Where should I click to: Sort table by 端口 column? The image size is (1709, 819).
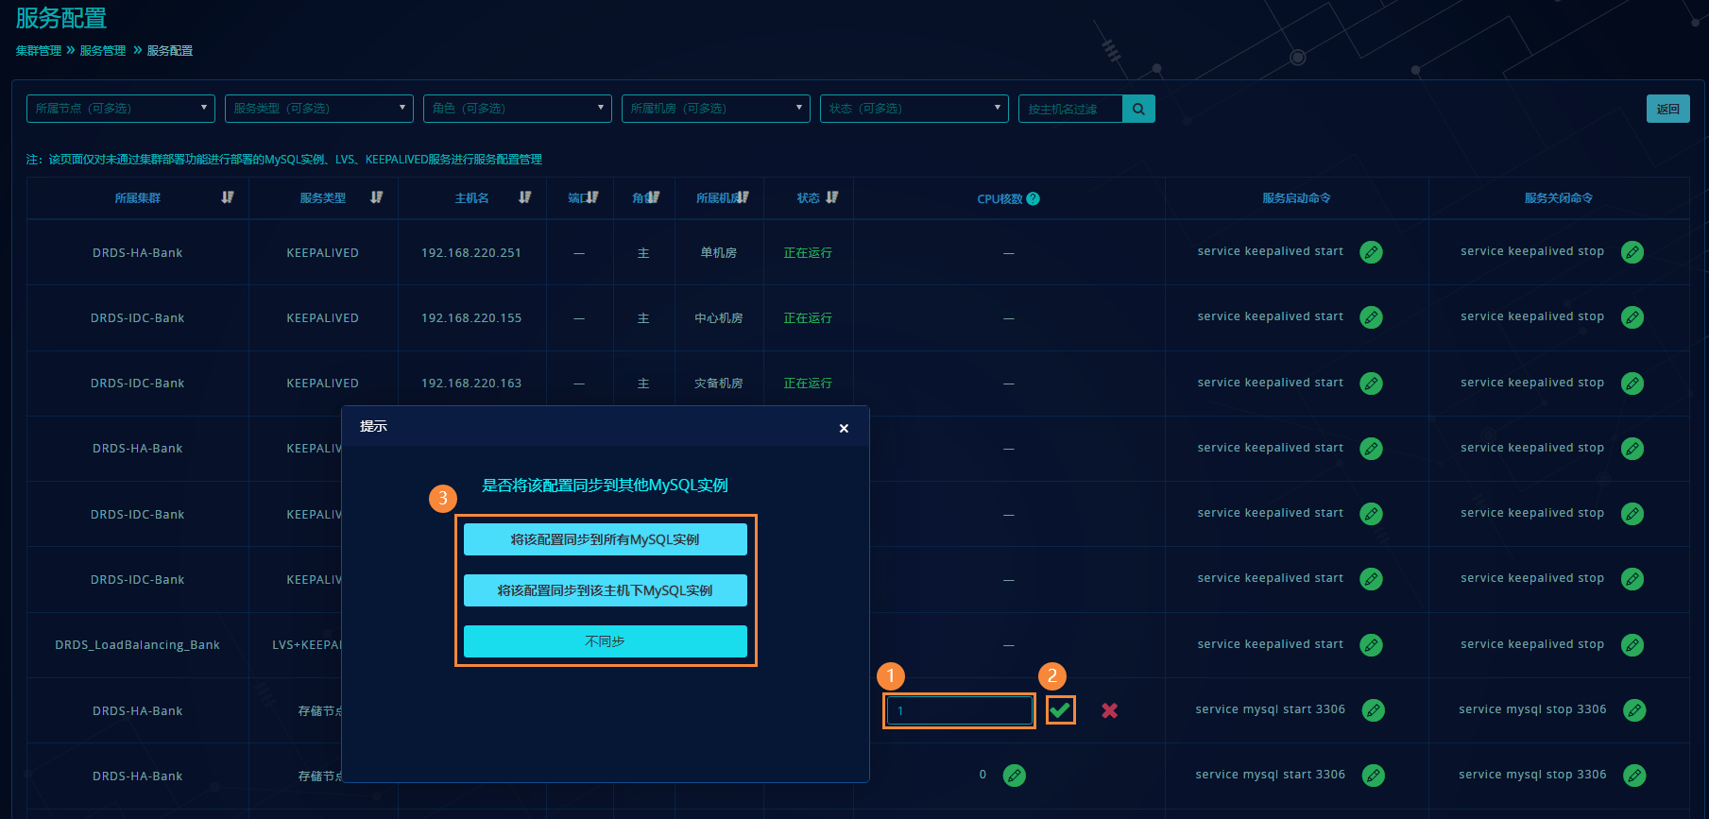pos(591,197)
